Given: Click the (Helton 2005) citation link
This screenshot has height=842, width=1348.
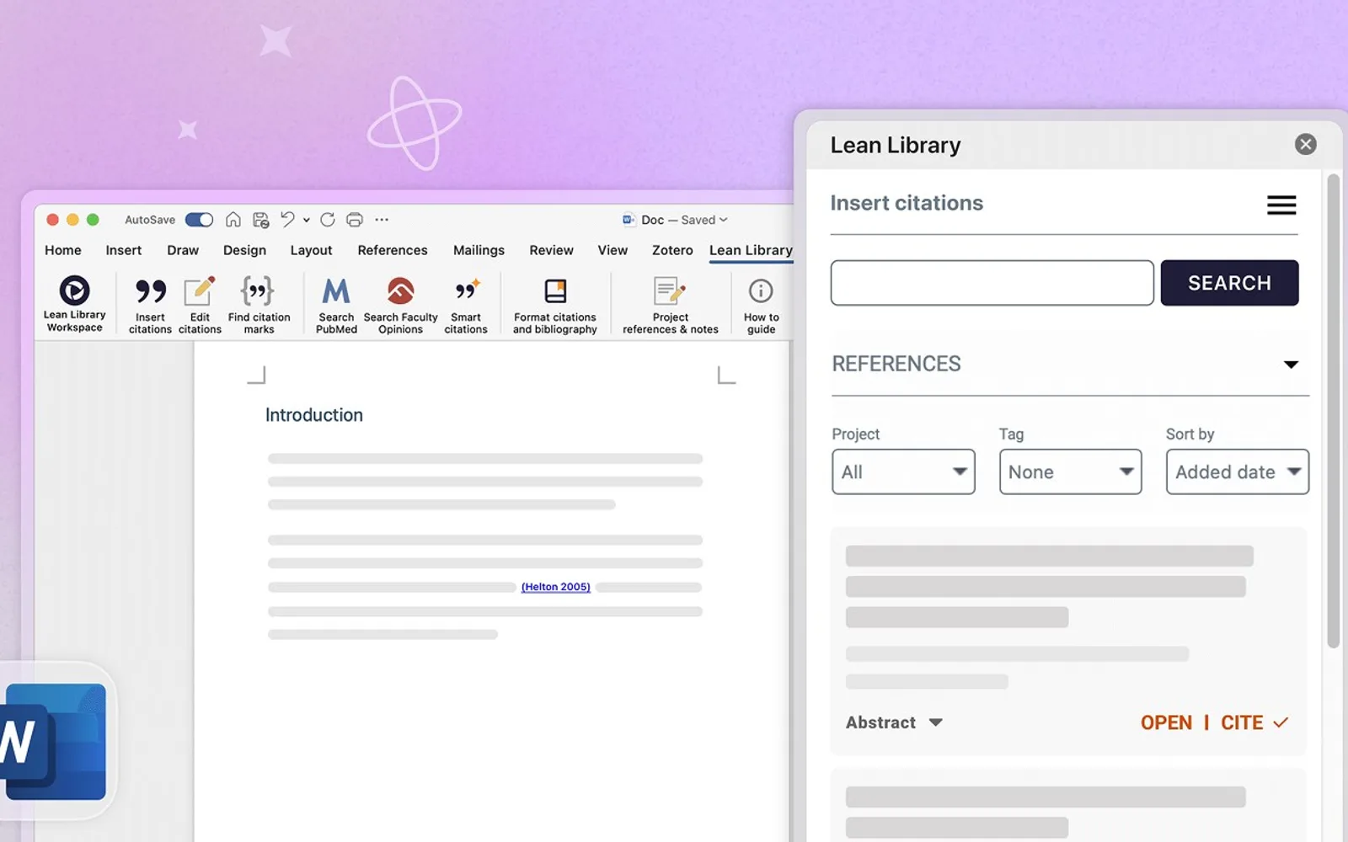Looking at the screenshot, I should pos(556,587).
